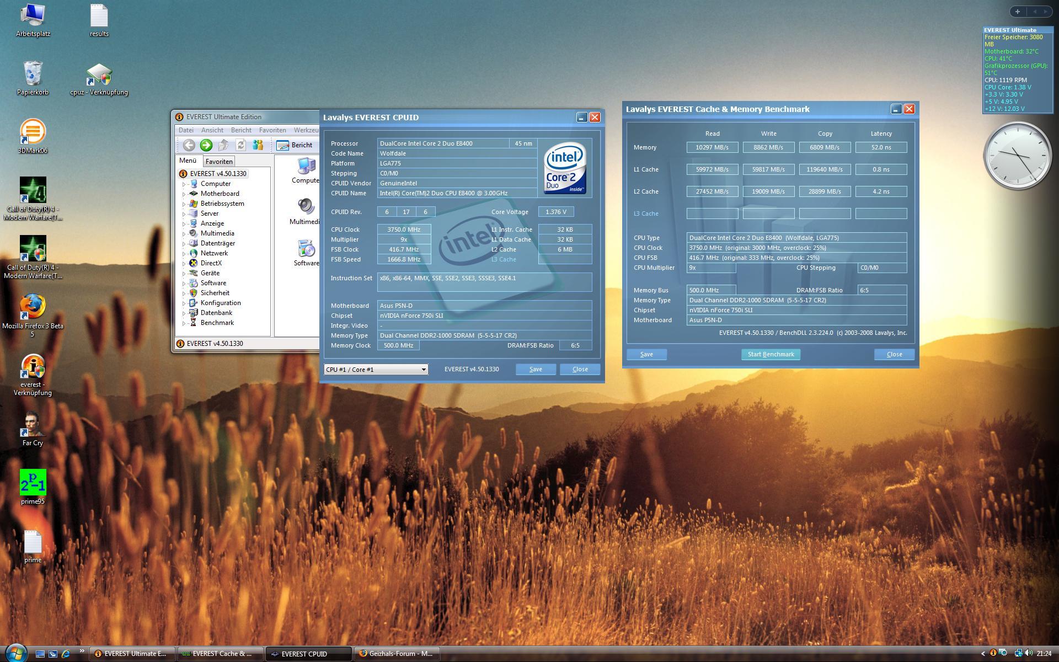Switch to EVEREST Cache & Memory taskbar button
This screenshot has width=1059, height=662.
click(x=221, y=654)
